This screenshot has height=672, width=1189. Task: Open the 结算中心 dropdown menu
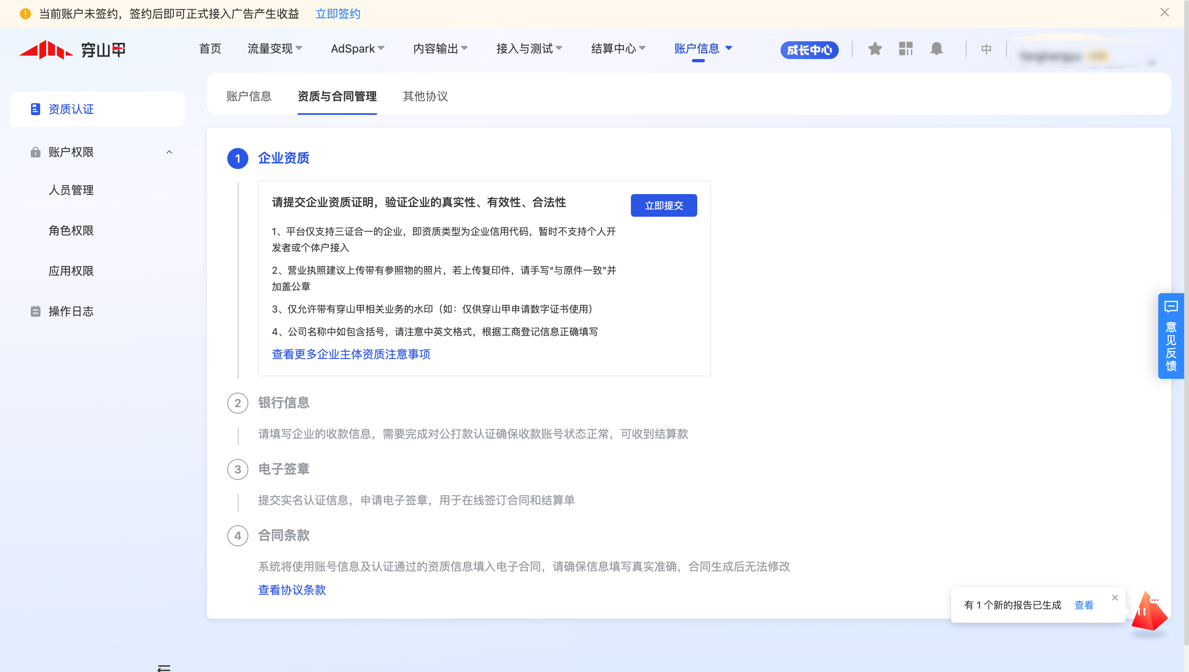tap(618, 49)
